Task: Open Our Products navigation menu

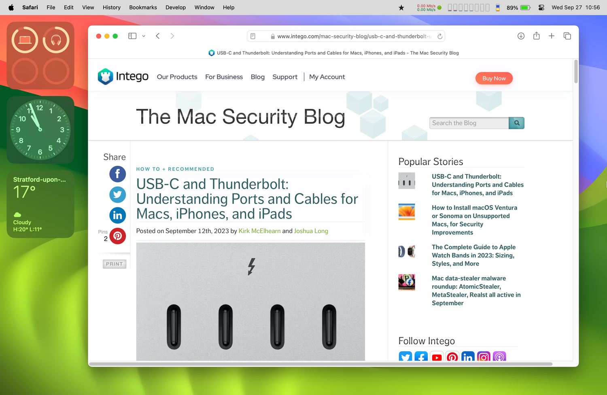Action: (x=177, y=77)
